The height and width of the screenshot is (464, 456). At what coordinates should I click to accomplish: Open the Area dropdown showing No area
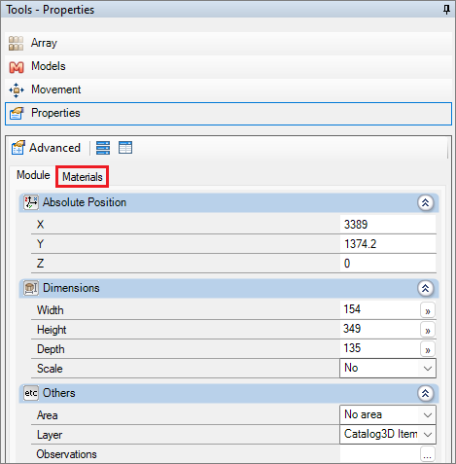coord(388,414)
